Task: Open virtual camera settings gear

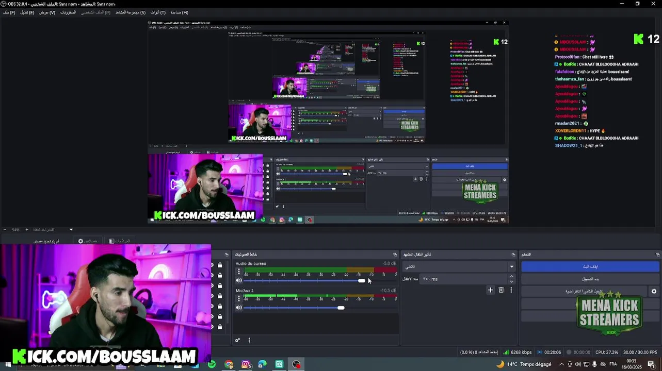Action: [x=654, y=292]
